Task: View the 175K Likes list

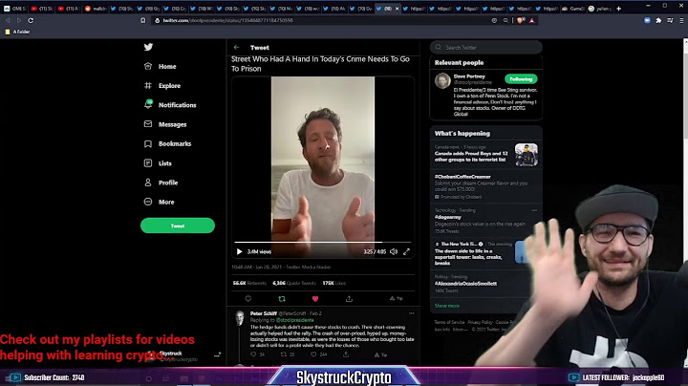Action: click(x=334, y=283)
